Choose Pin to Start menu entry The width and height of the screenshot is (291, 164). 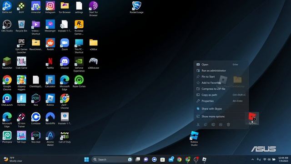coord(221,77)
